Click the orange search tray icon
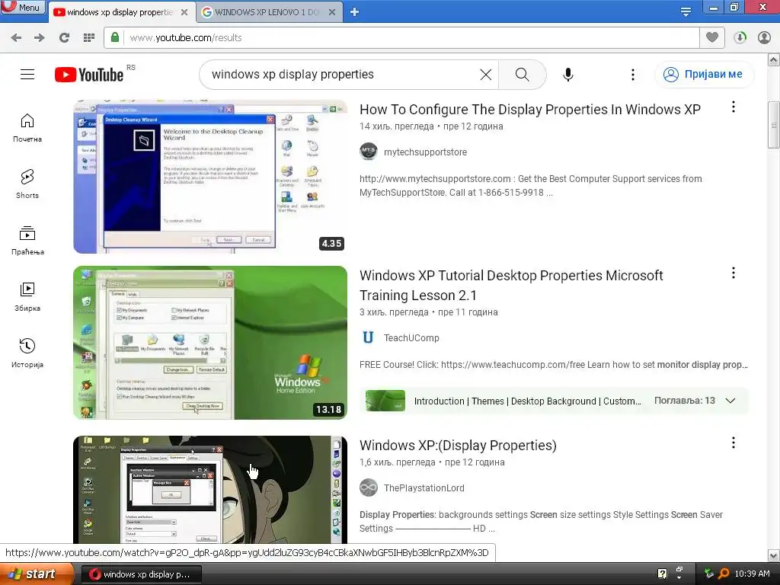This screenshot has height=585, width=780. pos(724,574)
